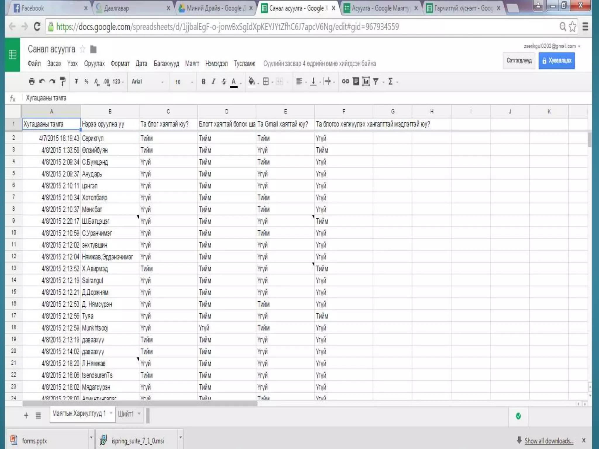
Task: Click the Show all downloads link
Action: click(549, 441)
